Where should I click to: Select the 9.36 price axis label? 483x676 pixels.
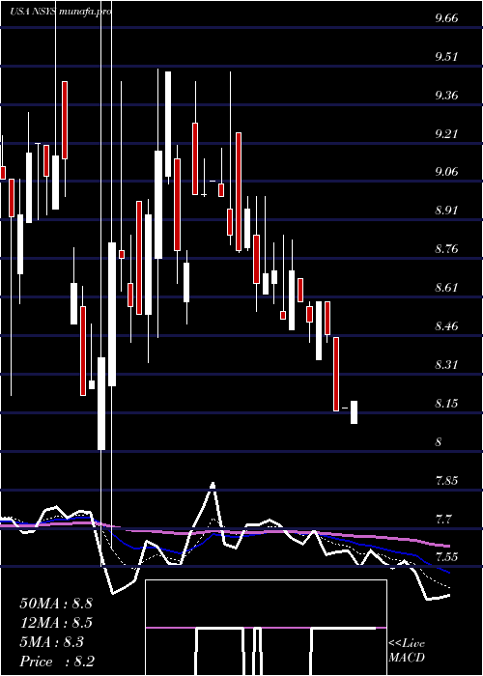pos(446,95)
